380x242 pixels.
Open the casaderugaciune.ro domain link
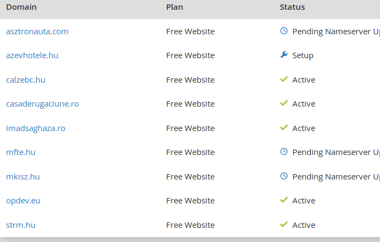(x=42, y=104)
